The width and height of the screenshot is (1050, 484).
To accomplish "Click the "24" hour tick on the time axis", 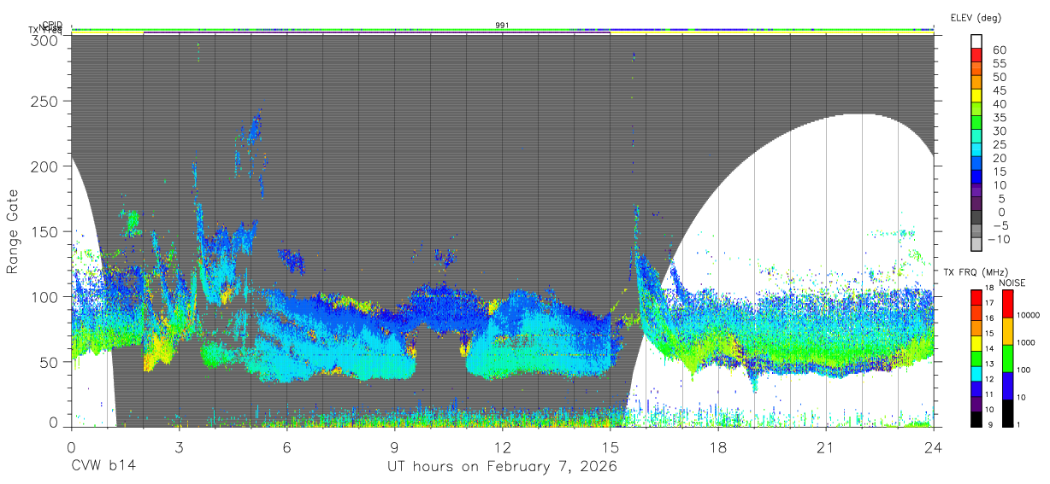I will coord(934,446).
